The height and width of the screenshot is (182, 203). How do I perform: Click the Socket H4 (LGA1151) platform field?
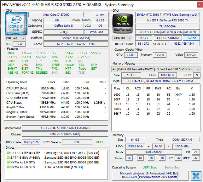pyautogui.click(x=76, y=38)
